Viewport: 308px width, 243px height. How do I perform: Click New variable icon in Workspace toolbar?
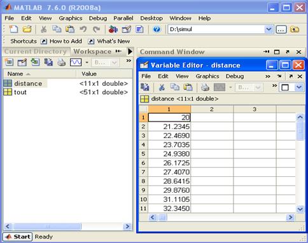(9, 62)
